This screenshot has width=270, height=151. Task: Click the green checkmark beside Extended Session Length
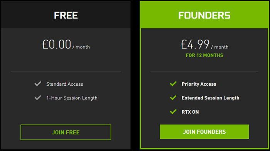(x=173, y=98)
